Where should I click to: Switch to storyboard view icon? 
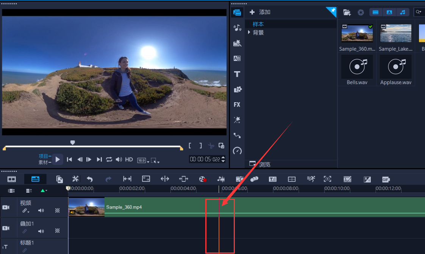12,179
